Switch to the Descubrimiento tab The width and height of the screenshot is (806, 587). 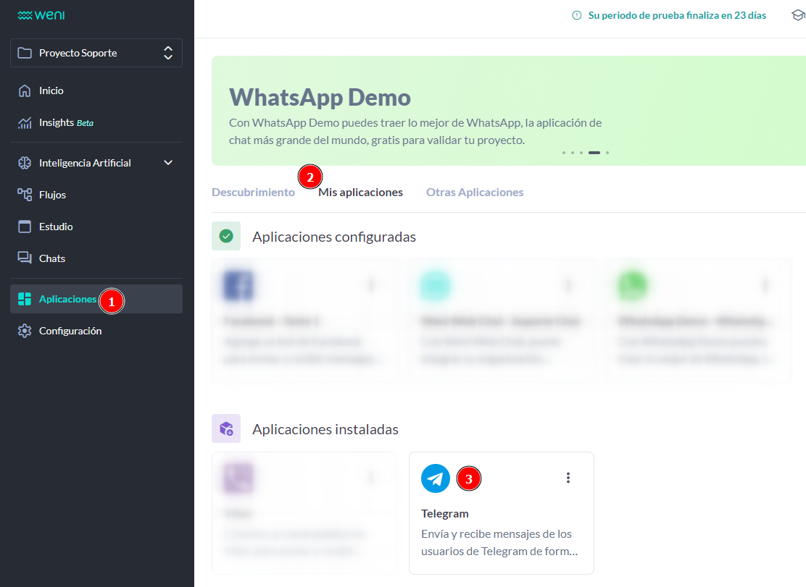pos(253,192)
